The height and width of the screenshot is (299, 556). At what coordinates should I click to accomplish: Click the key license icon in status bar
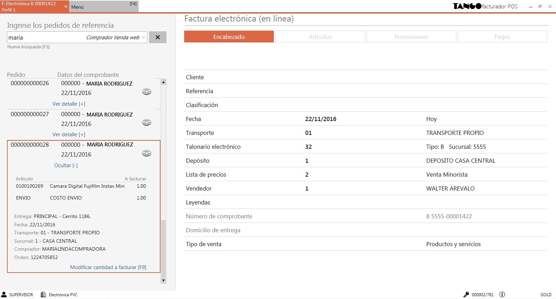pyautogui.click(x=466, y=294)
